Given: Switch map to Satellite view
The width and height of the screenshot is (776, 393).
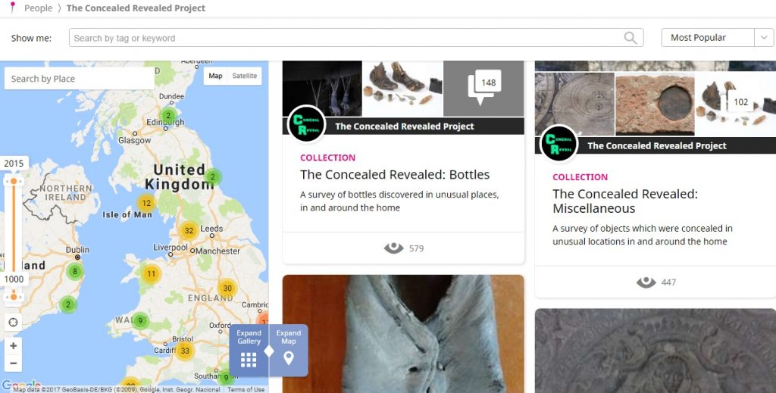Looking at the screenshot, I should [x=245, y=76].
